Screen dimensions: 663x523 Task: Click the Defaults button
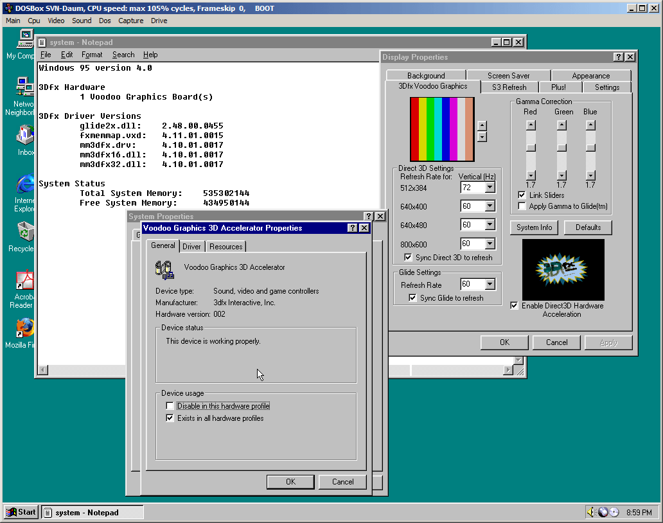pos(588,227)
